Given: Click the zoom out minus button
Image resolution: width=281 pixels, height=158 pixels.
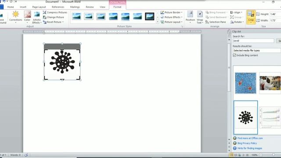Looking at the screenshot, I should (261, 155).
